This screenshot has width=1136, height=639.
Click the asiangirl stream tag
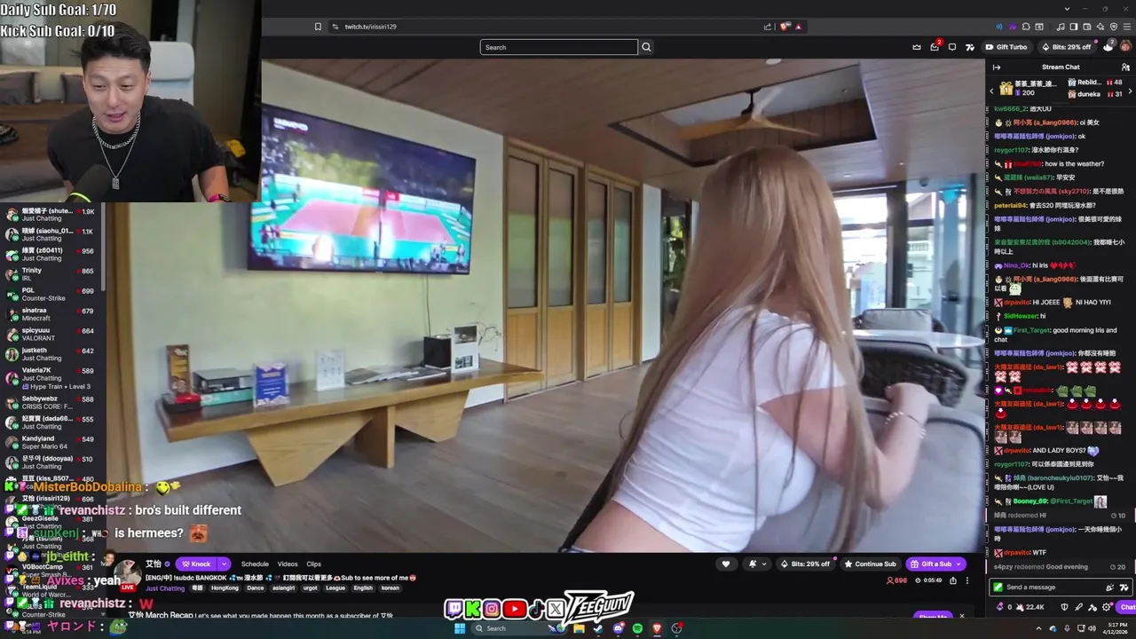[284, 588]
